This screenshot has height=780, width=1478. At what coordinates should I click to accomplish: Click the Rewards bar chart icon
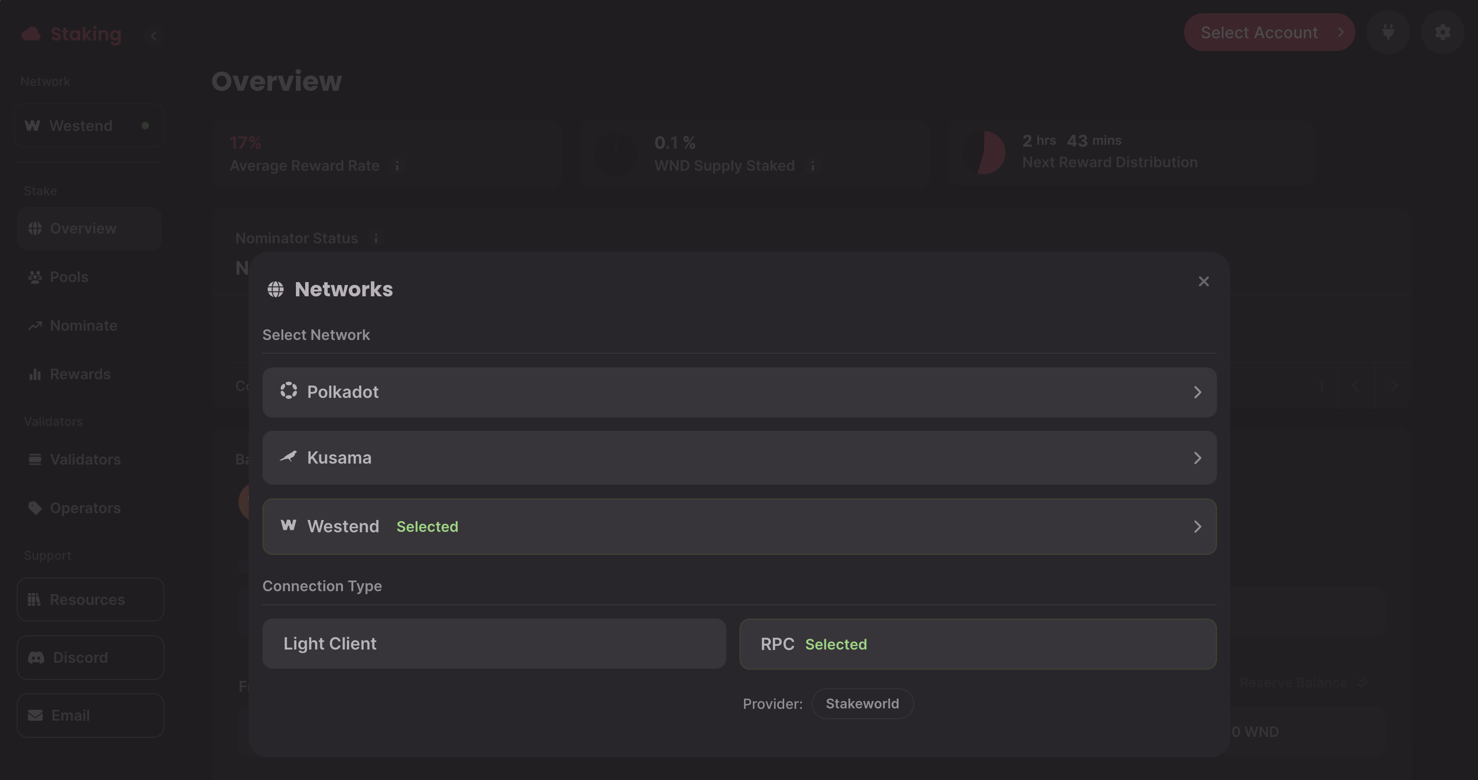[35, 374]
